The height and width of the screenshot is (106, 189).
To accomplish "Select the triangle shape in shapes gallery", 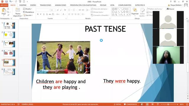I will click(x=116, y=12).
